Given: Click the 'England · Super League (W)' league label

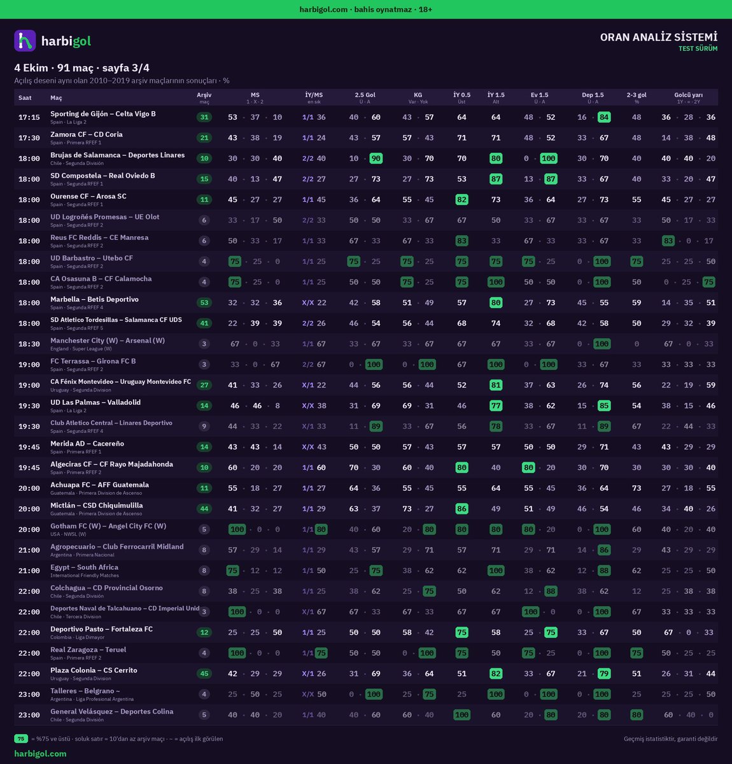Looking at the screenshot, I should pos(81,349).
